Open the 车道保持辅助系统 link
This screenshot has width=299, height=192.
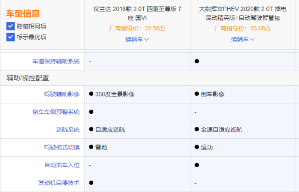(56, 61)
